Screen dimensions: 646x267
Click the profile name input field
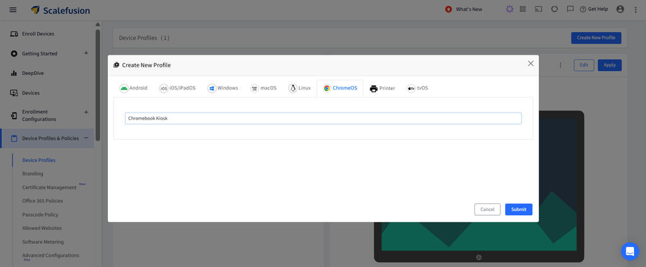pos(323,118)
